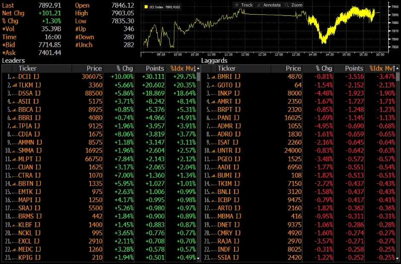
Task: Select the PANI IJ ticker in Laggards
Action: pyautogui.click(x=228, y=118)
